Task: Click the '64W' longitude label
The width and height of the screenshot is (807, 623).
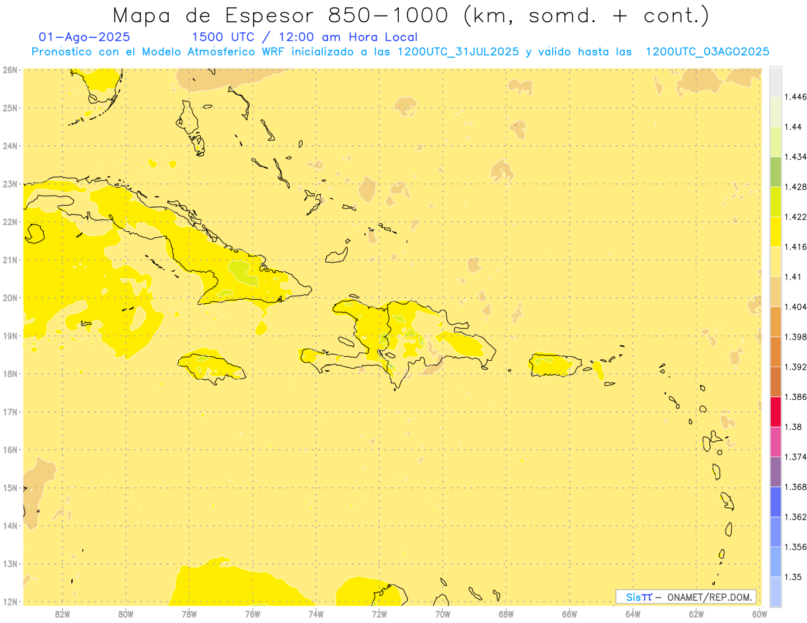Action: point(633,614)
